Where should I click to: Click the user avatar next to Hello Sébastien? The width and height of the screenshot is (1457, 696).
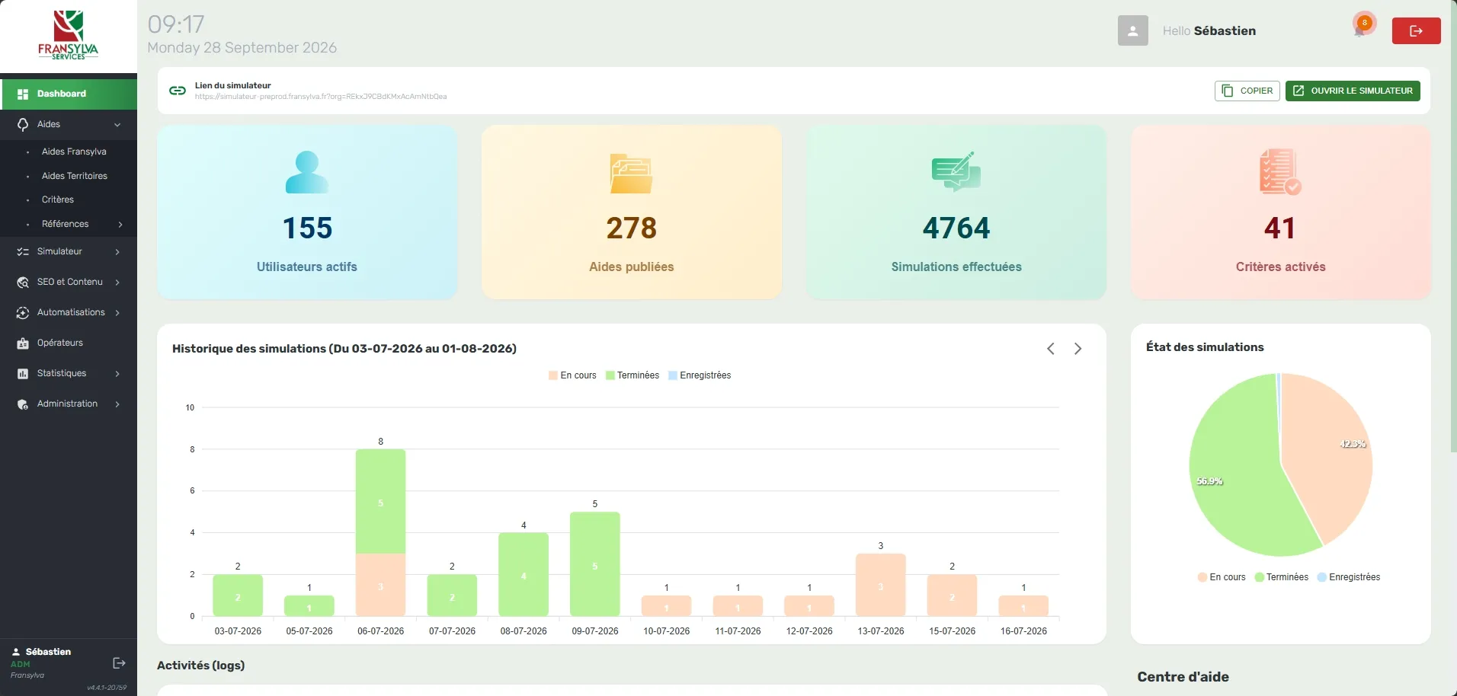(1132, 30)
